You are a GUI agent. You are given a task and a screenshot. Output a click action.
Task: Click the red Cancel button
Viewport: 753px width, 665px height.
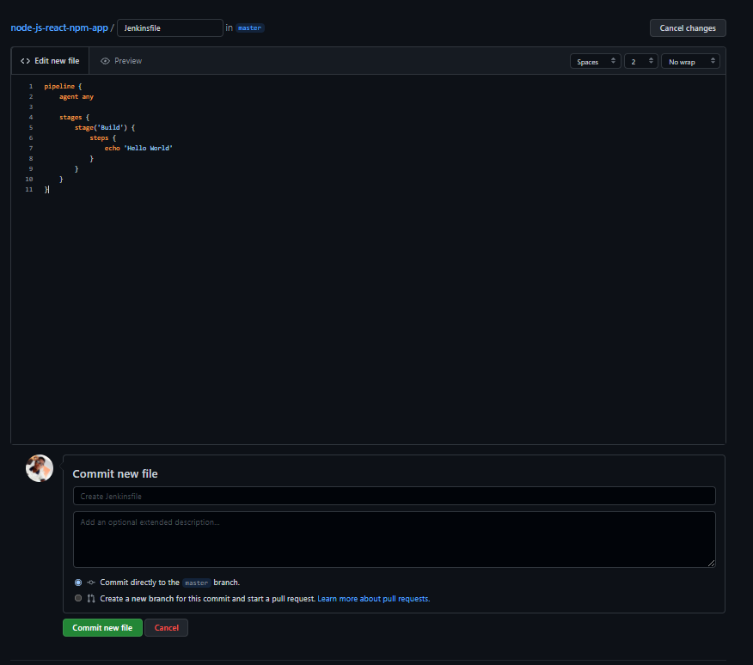pyautogui.click(x=166, y=628)
